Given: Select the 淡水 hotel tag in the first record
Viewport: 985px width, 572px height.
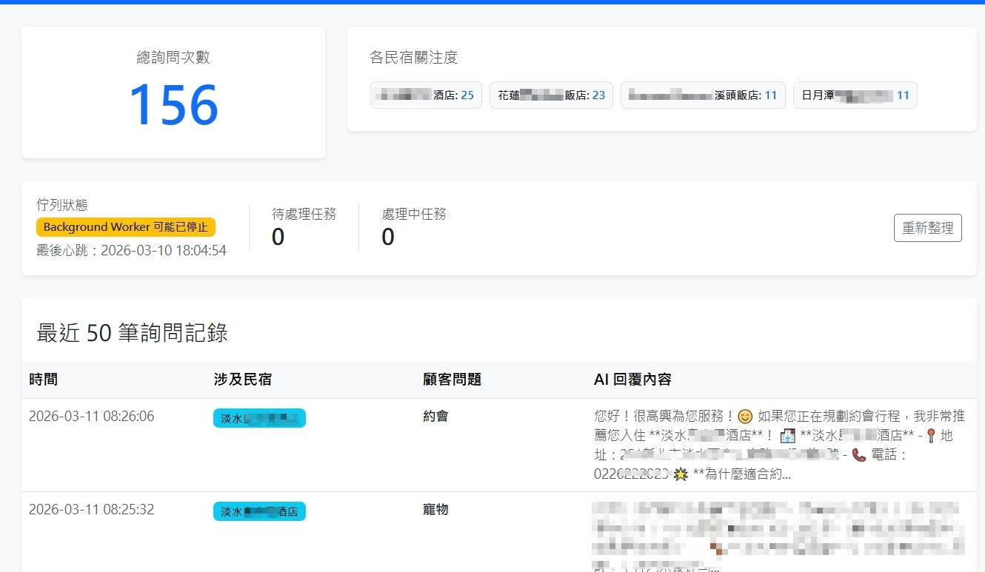Looking at the screenshot, I should (x=259, y=417).
